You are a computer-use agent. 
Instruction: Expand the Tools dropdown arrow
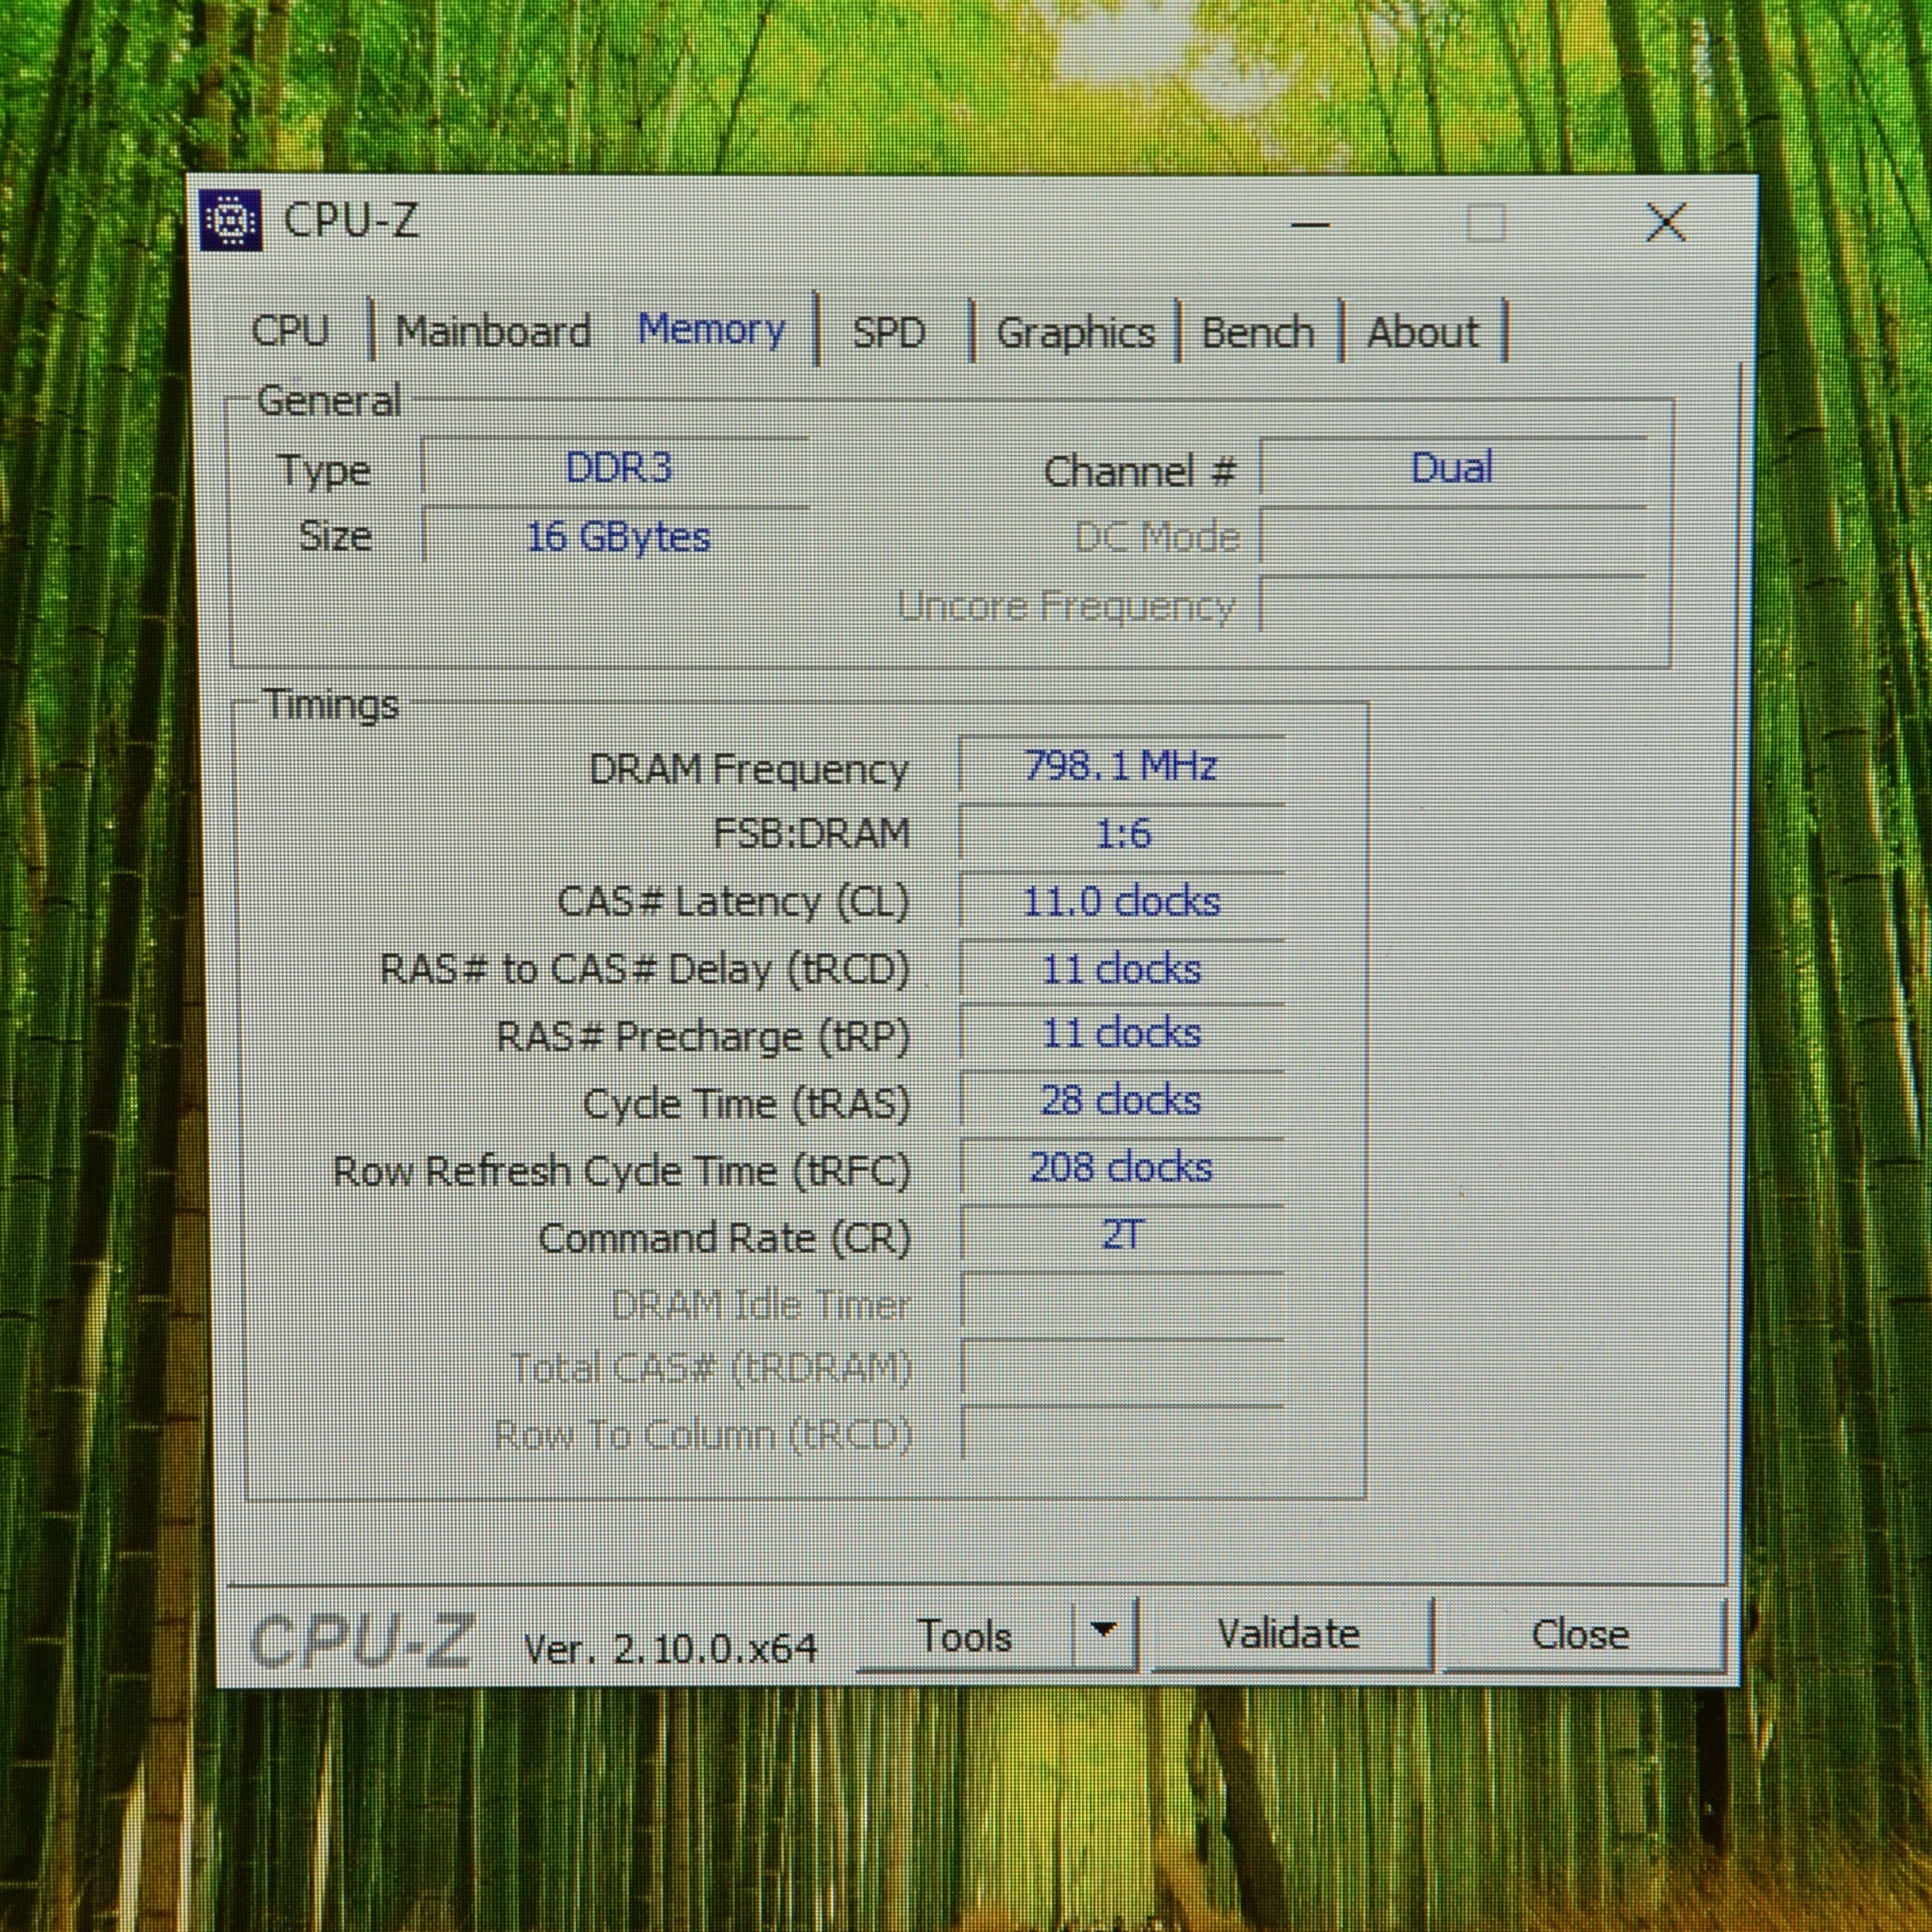[1103, 1633]
